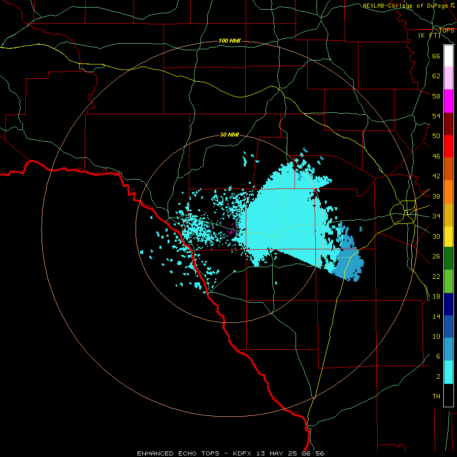Click the legend value '30'
Screen dimensions: 457x457
436,236
